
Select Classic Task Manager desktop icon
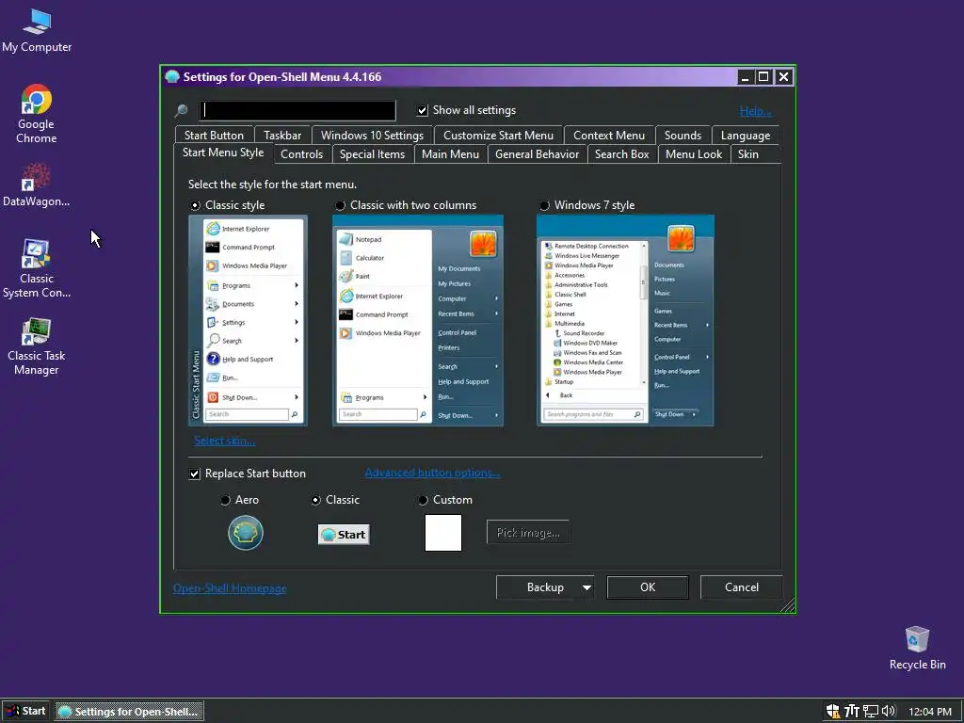[x=37, y=346]
